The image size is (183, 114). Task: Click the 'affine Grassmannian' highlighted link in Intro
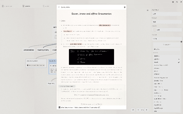pos(102,25)
